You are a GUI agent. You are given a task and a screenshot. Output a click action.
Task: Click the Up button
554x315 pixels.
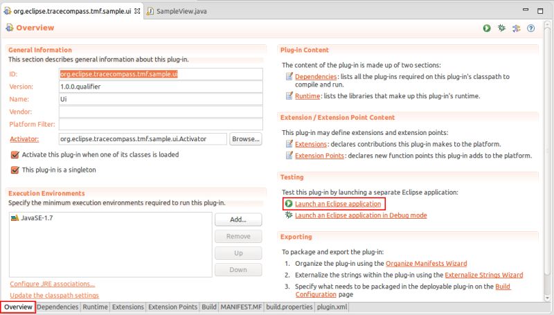tap(238, 253)
